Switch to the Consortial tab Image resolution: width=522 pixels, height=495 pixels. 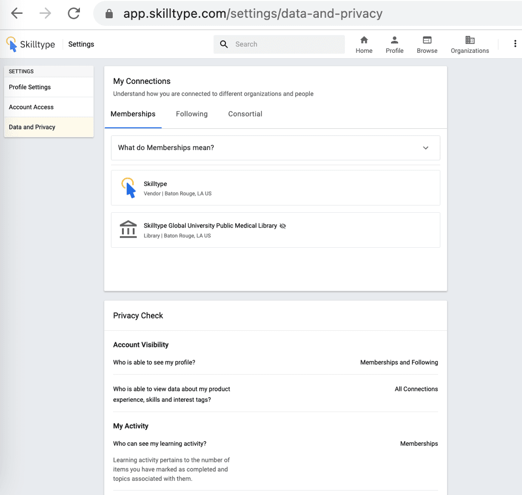pyautogui.click(x=245, y=114)
